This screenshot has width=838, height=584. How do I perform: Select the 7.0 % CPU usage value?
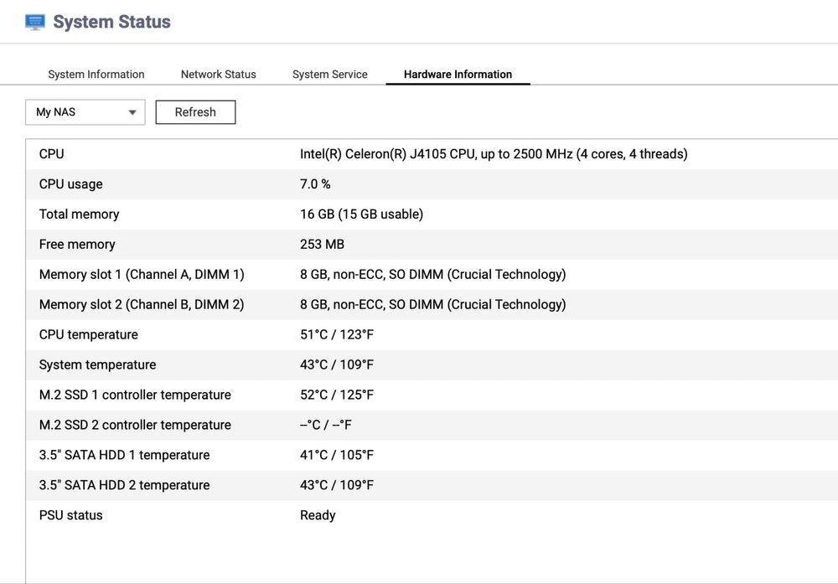click(x=315, y=183)
